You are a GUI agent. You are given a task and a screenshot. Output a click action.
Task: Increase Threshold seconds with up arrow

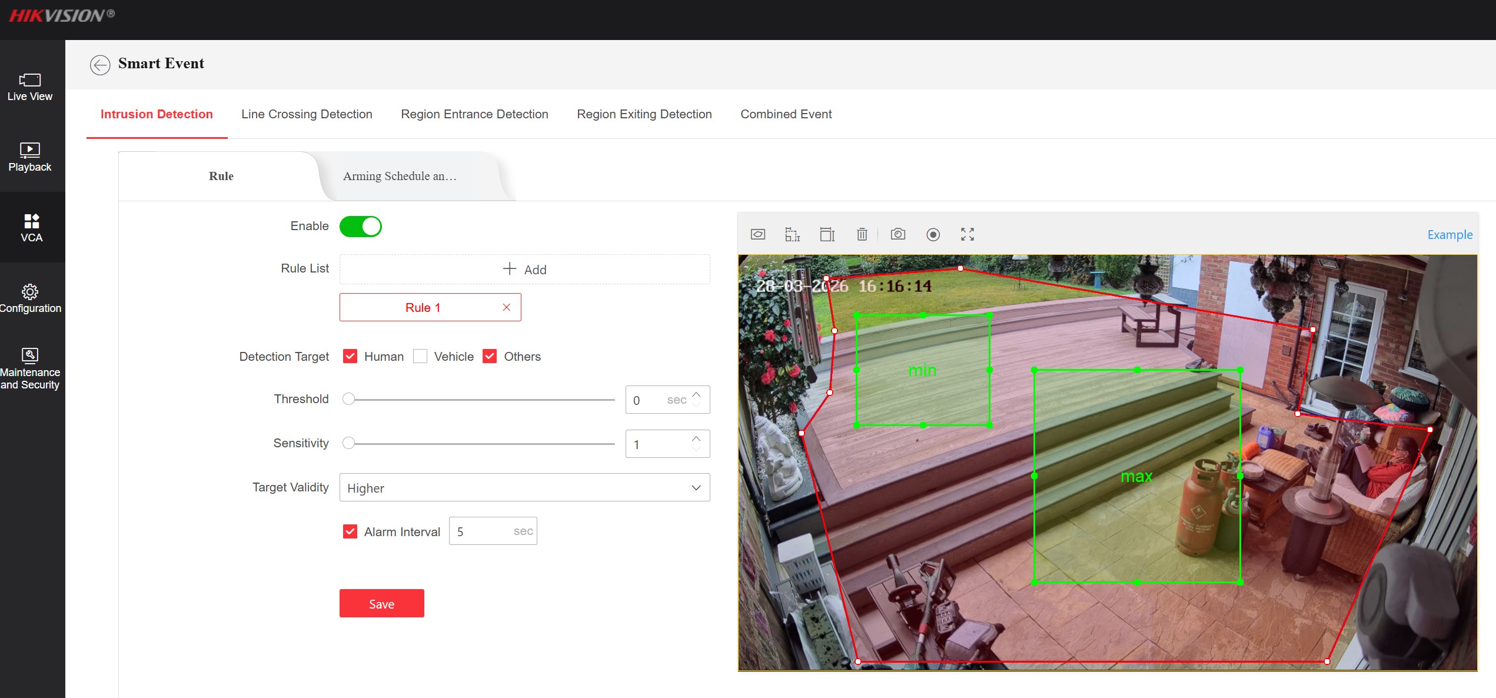click(696, 395)
